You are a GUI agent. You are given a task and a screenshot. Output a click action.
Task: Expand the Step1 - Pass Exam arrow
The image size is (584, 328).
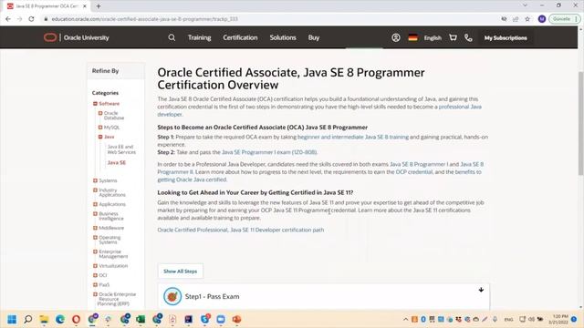(x=481, y=290)
